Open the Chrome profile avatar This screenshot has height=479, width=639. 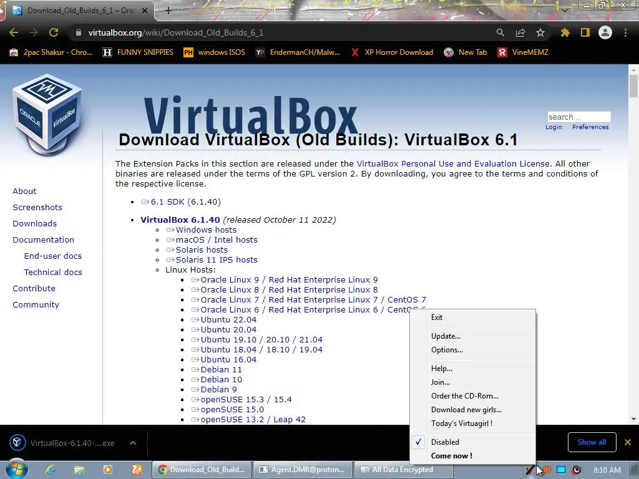pyautogui.click(x=605, y=32)
